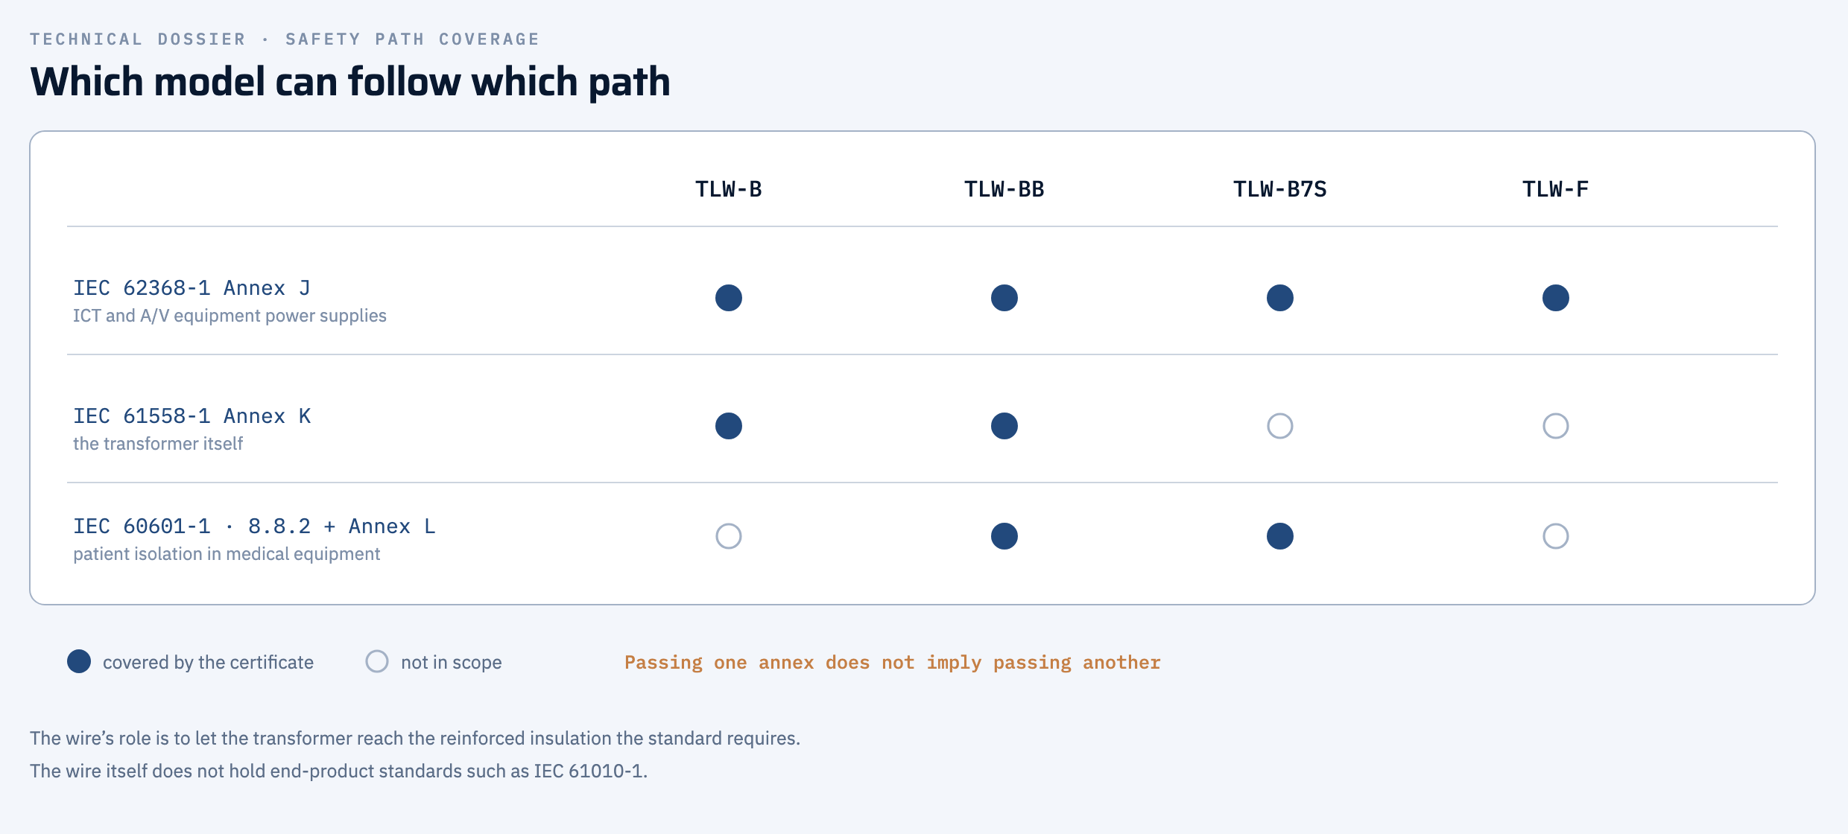Click the filled dot for TLW-B7S IEC 60601-1
The width and height of the screenshot is (1848, 834).
pos(1280,536)
